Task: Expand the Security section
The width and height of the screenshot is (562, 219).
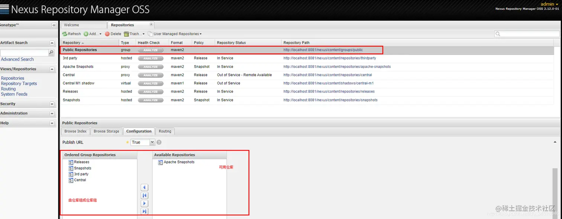Action: pyautogui.click(x=52, y=104)
